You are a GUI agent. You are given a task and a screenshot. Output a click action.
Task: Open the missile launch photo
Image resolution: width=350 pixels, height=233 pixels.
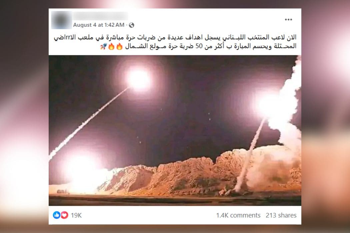point(175,130)
